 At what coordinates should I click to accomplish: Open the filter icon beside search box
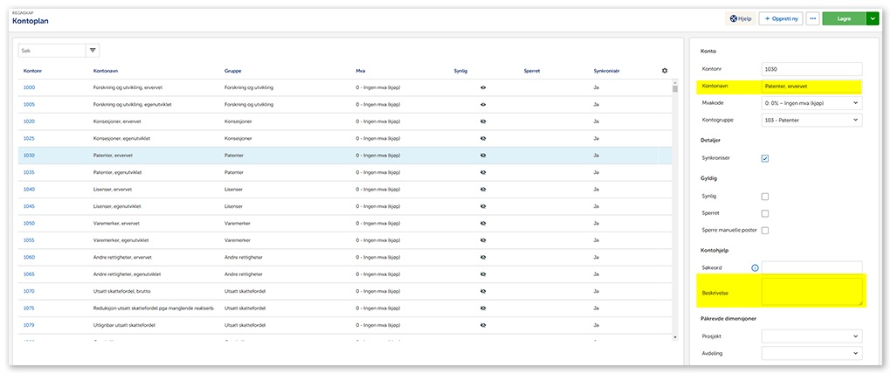point(93,51)
